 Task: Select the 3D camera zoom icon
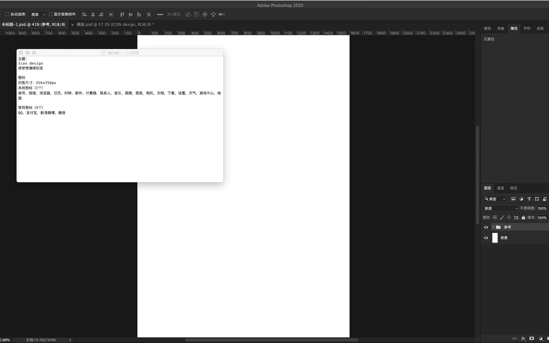(x=222, y=14)
